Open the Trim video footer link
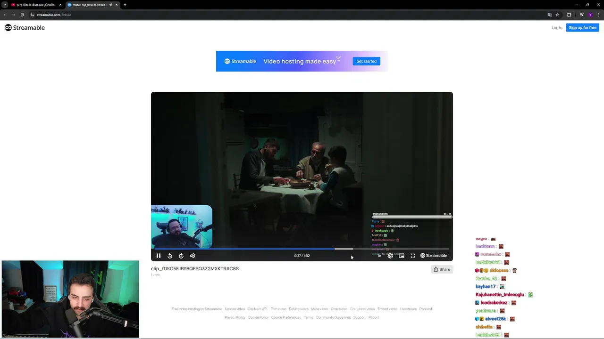The width and height of the screenshot is (604, 339). (x=278, y=309)
